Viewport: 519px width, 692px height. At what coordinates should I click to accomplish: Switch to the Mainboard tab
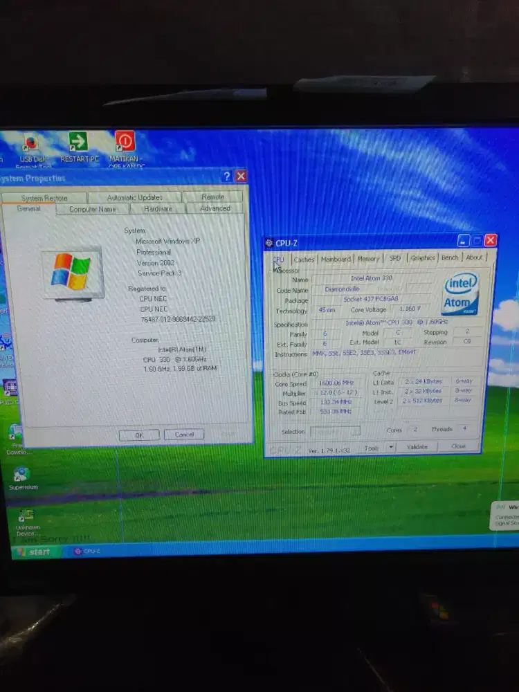pos(336,259)
